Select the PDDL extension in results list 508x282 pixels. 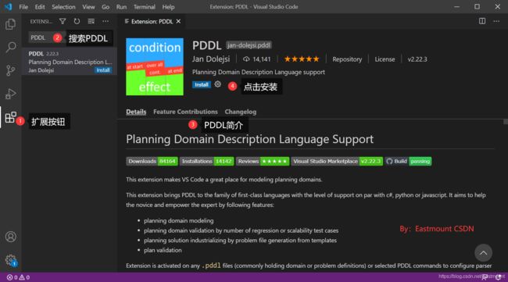pos(70,62)
